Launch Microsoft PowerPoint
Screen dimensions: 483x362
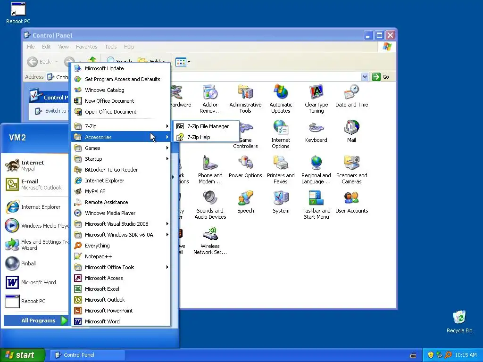pyautogui.click(x=121, y=311)
